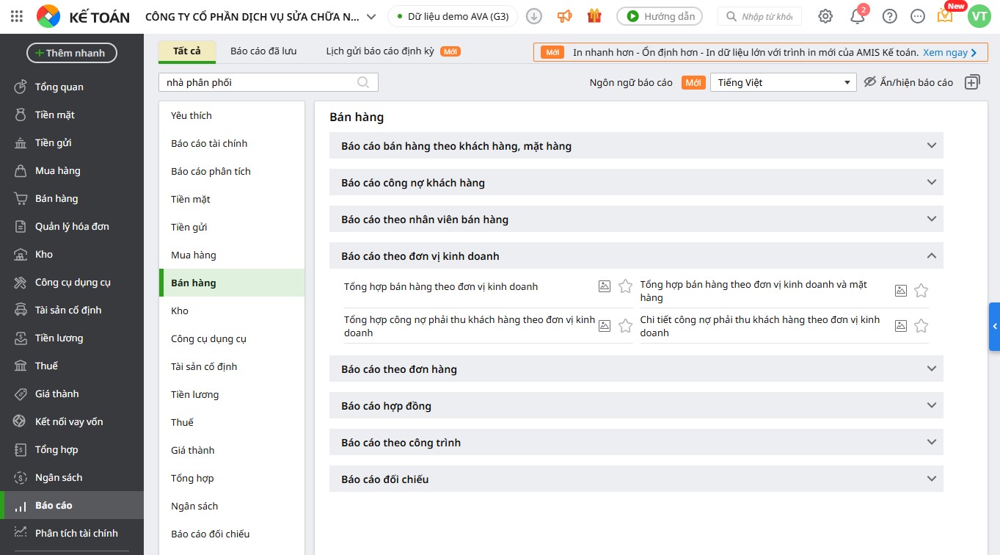This screenshot has height=555, width=1000.
Task: Open Tổng quan in the sidebar
Action: pyautogui.click(x=72, y=87)
